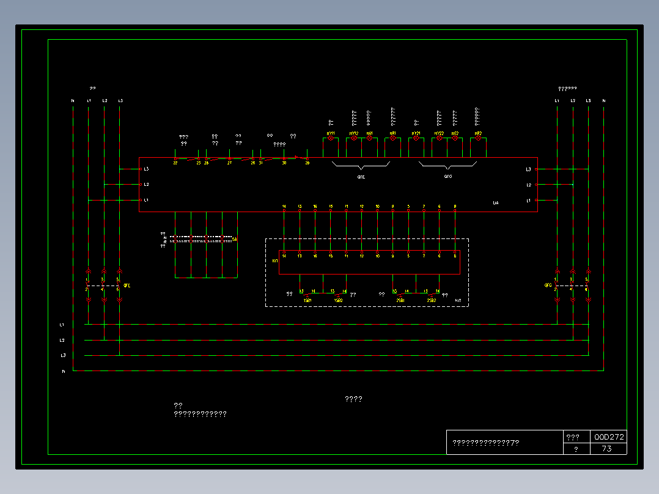Select the L2 terminal label on UA right side
The height and width of the screenshot is (494, 659).
click(x=529, y=185)
